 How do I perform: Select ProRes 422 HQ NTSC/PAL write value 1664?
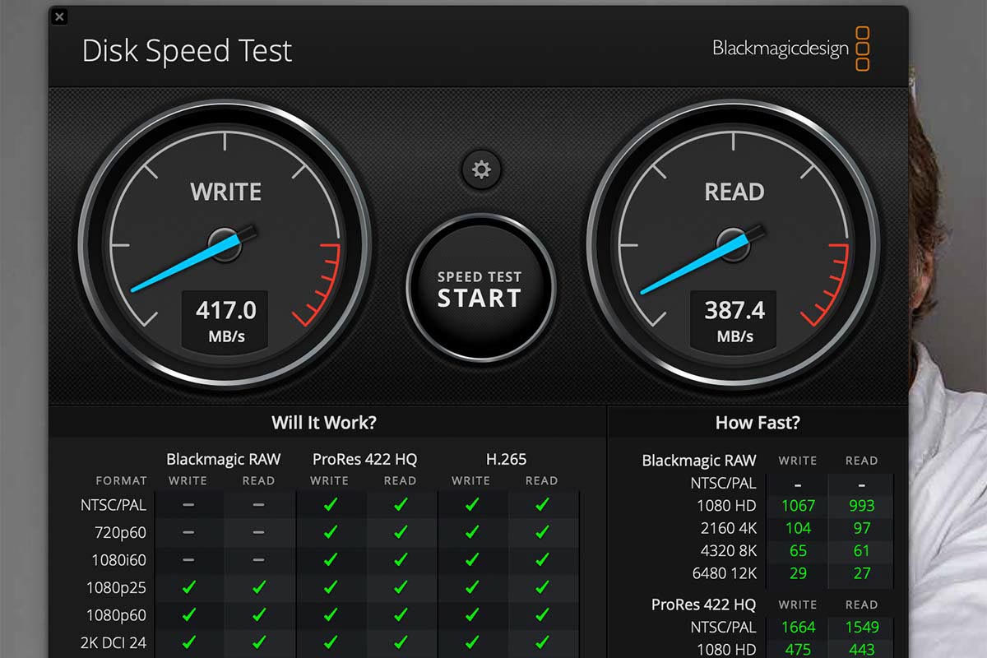point(798,627)
